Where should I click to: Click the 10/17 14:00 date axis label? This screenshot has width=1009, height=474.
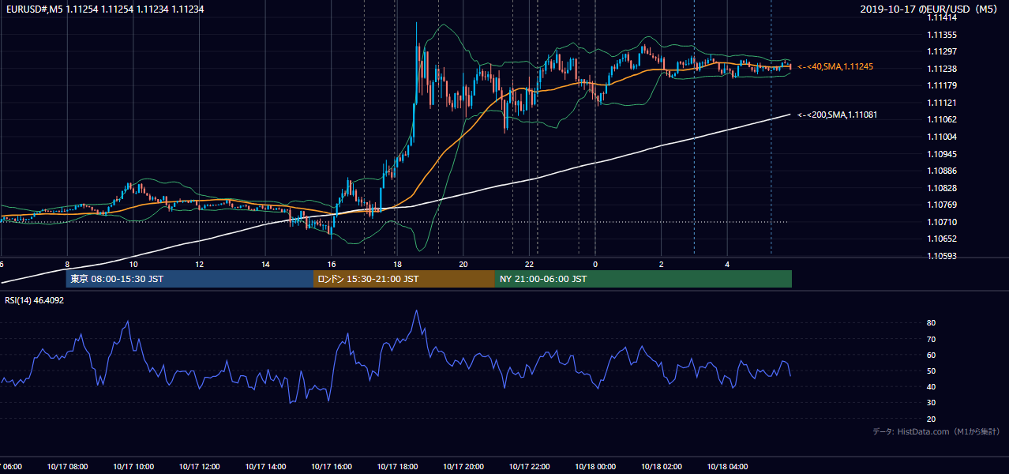point(265,467)
